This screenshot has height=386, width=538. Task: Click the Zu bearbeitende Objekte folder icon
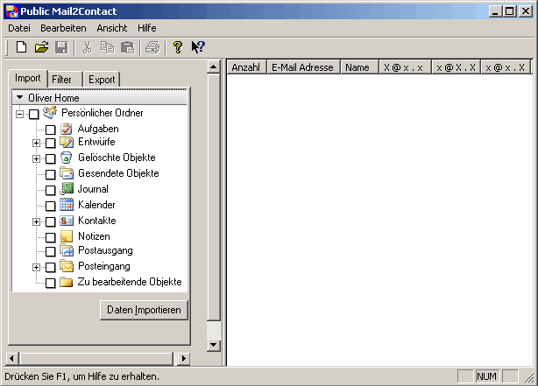coord(67,282)
